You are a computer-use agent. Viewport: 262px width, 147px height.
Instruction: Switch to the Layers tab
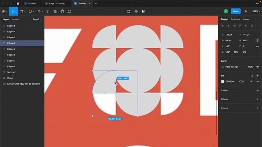(x=6, y=19)
